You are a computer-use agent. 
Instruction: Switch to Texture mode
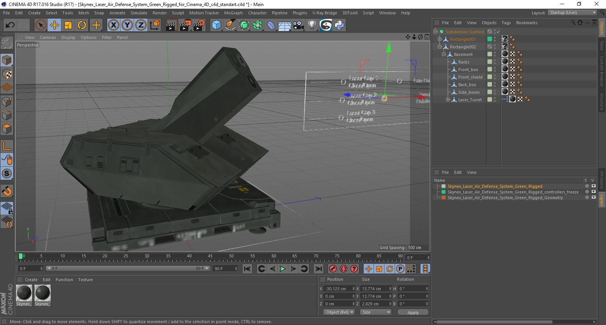pos(7,74)
